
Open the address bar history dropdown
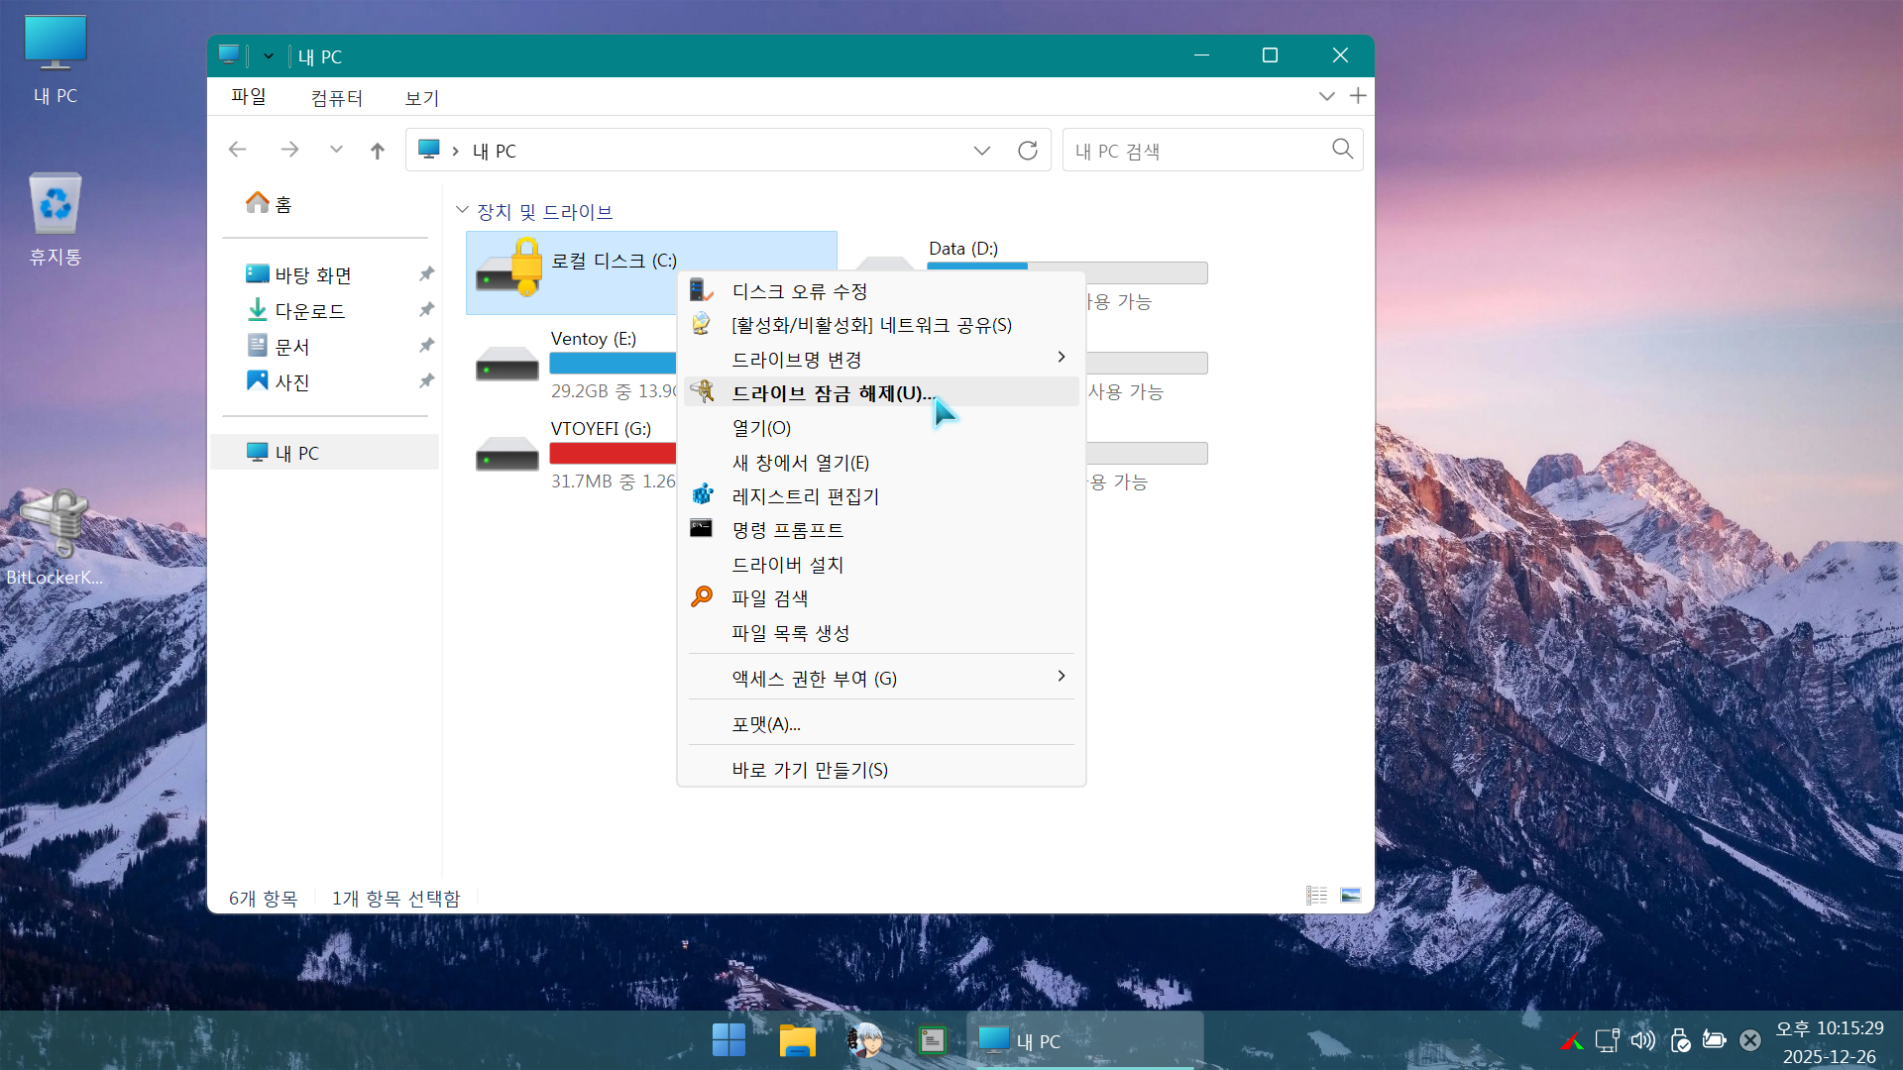(x=981, y=151)
